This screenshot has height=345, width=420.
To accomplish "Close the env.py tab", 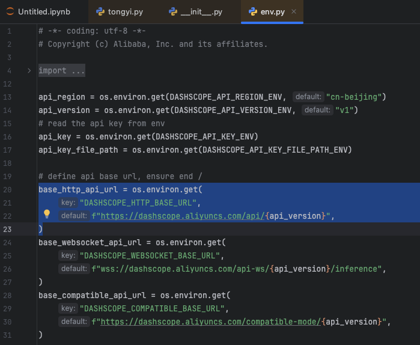I will point(294,11).
